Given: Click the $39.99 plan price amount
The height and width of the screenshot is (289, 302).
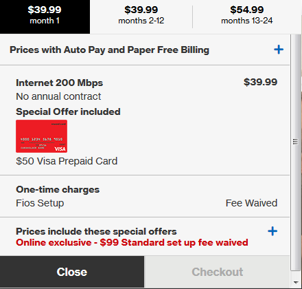Looking at the screenshot, I should click(260, 82).
